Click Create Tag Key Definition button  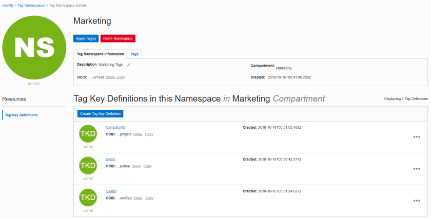coord(101,113)
